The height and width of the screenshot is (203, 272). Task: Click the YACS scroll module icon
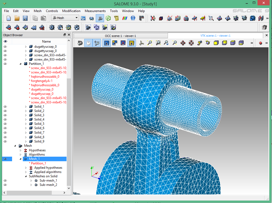[116, 18]
